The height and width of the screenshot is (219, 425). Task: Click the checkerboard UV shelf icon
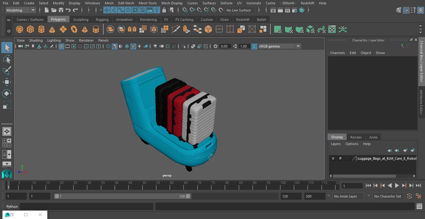point(332,30)
